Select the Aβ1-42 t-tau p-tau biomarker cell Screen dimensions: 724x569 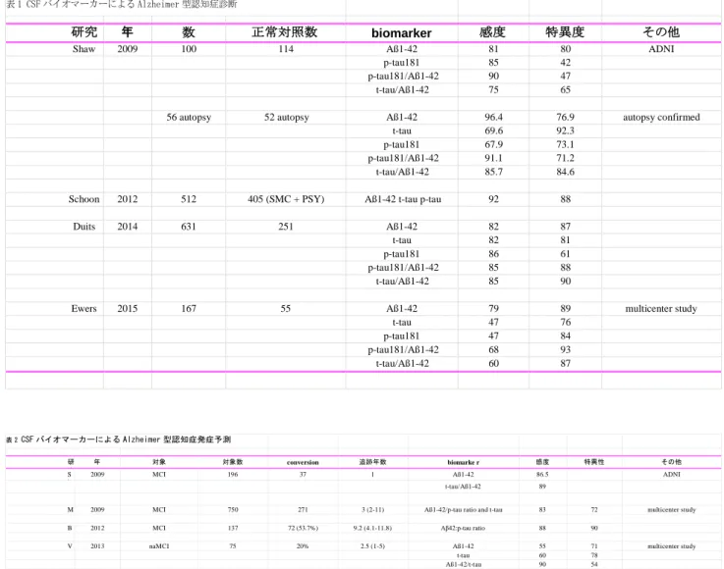(x=403, y=199)
